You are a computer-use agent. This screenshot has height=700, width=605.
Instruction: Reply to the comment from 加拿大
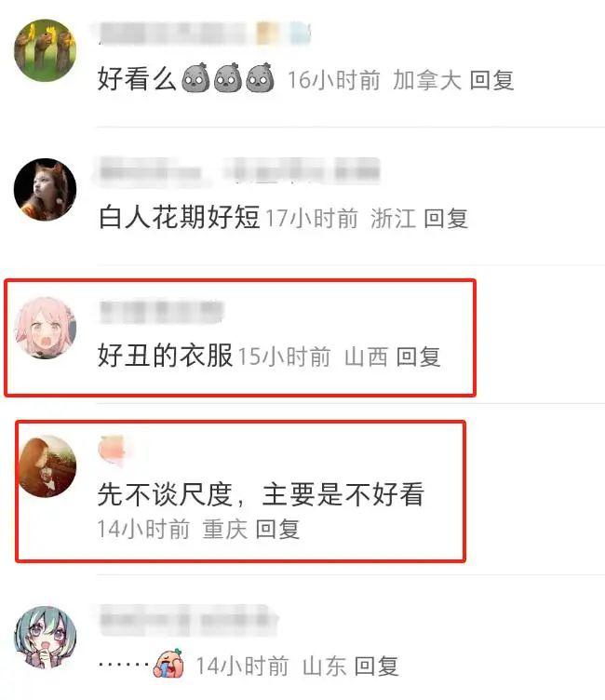pyautogui.click(x=491, y=81)
